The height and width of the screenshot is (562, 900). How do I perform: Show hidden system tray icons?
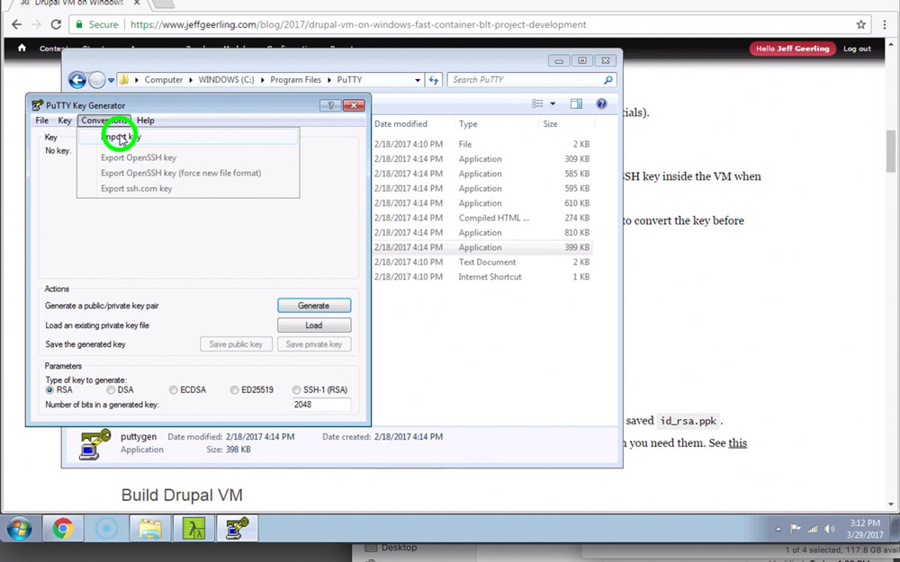pyautogui.click(x=778, y=529)
